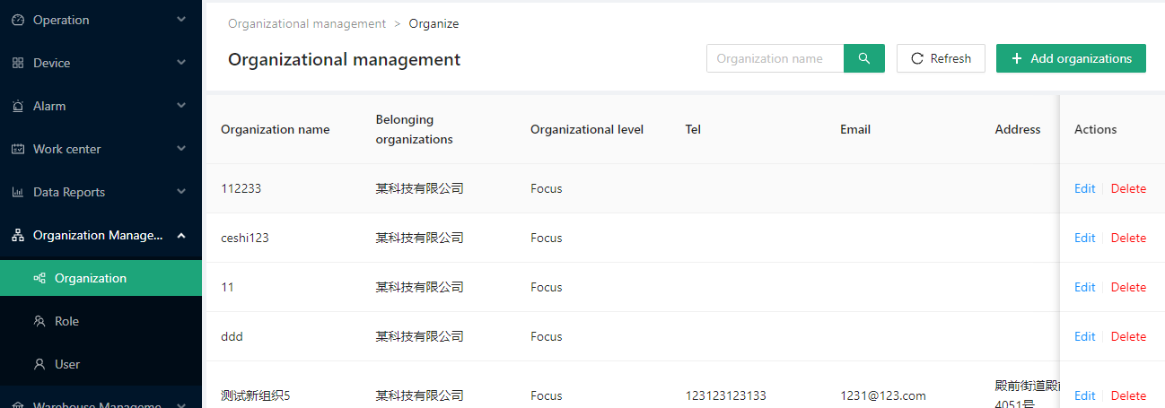The height and width of the screenshot is (408, 1165).
Task: Delete the 112233 organization row
Action: [1128, 188]
